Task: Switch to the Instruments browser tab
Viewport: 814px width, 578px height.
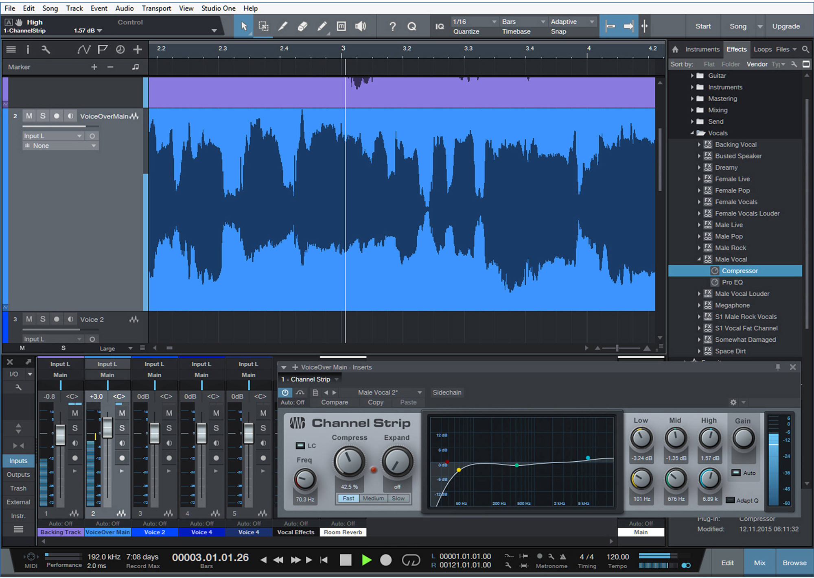Action: (x=702, y=49)
